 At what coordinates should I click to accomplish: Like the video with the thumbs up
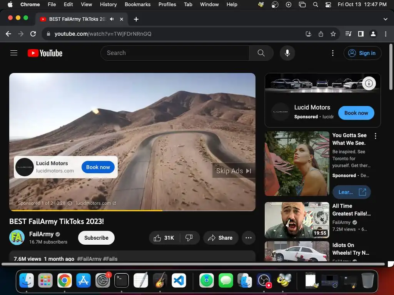(x=164, y=238)
